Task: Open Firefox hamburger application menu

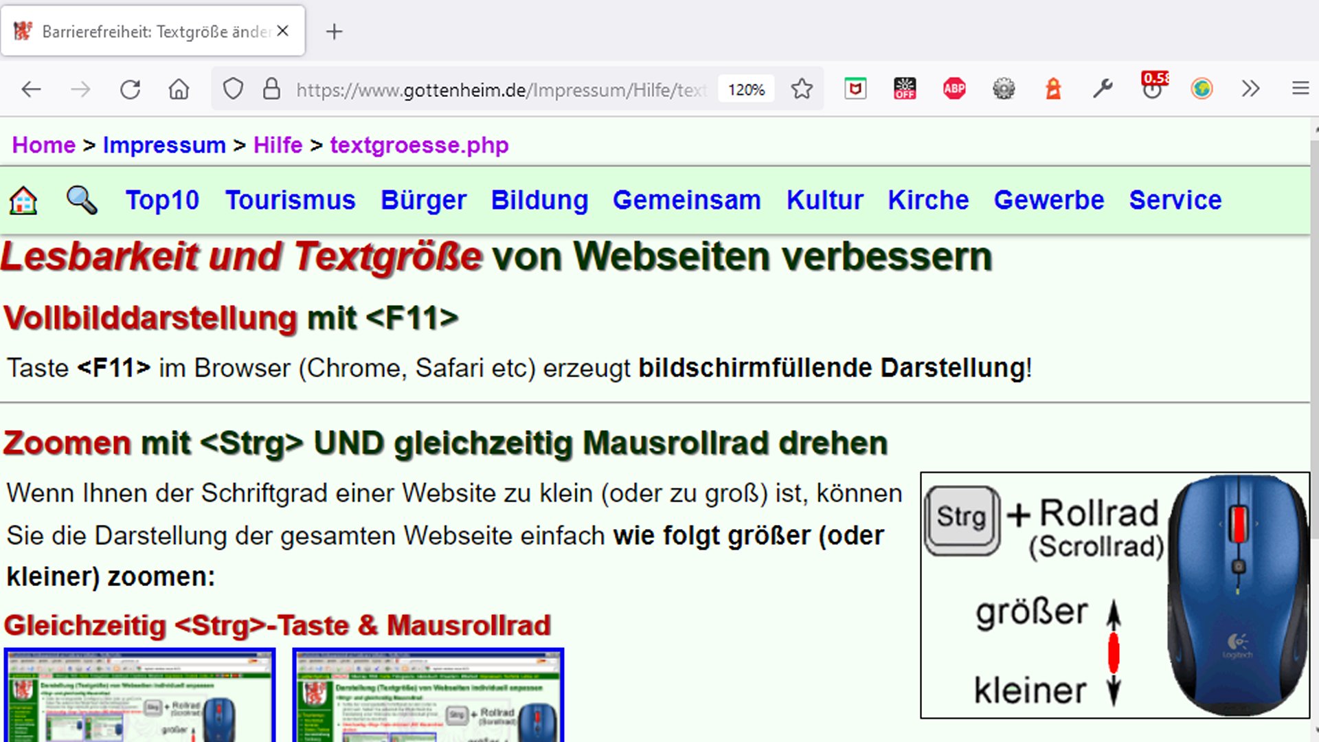Action: (x=1300, y=89)
